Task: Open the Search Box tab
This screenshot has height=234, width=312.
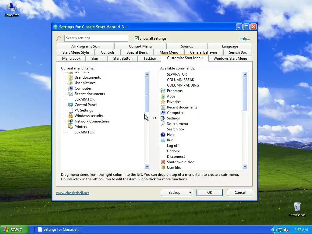Action: (x=238, y=52)
